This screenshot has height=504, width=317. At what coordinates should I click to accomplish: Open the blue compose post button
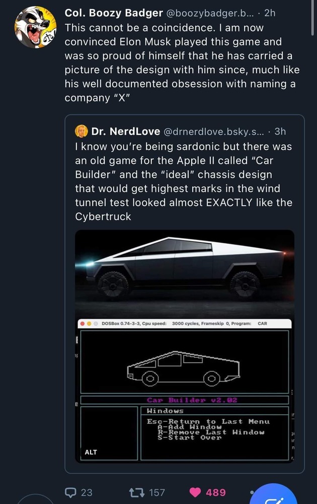click(x=275, y=496)
